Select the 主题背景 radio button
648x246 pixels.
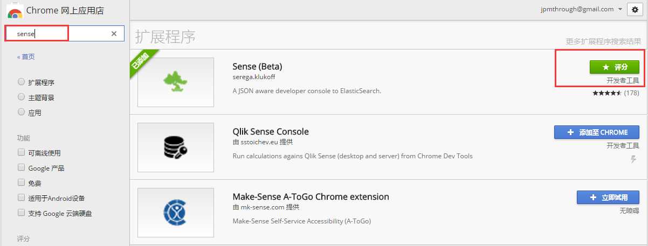coord(22,97)
